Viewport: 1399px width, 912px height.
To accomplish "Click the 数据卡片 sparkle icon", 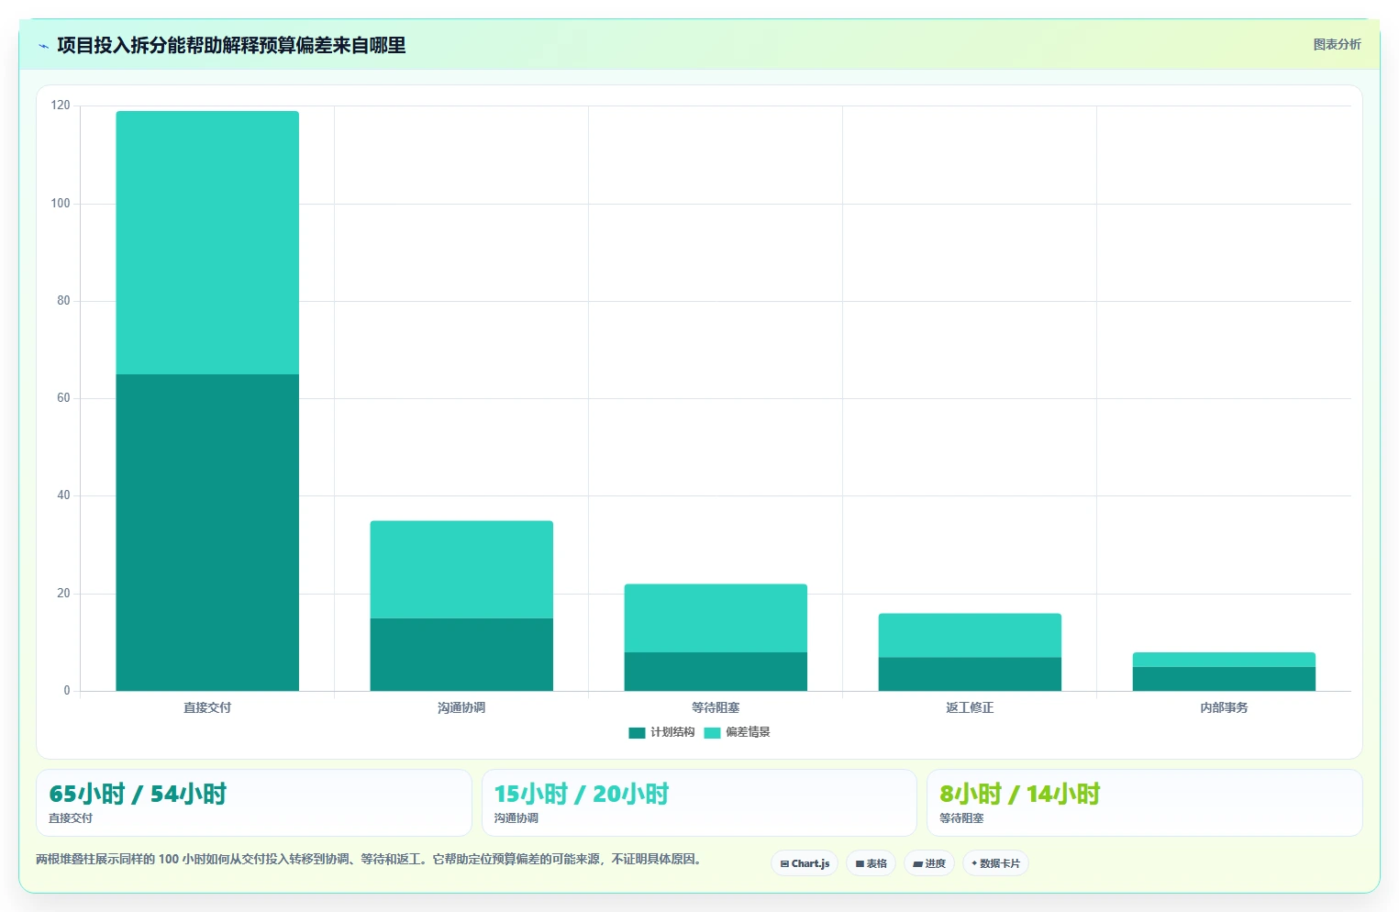I will tap(974, 863).
